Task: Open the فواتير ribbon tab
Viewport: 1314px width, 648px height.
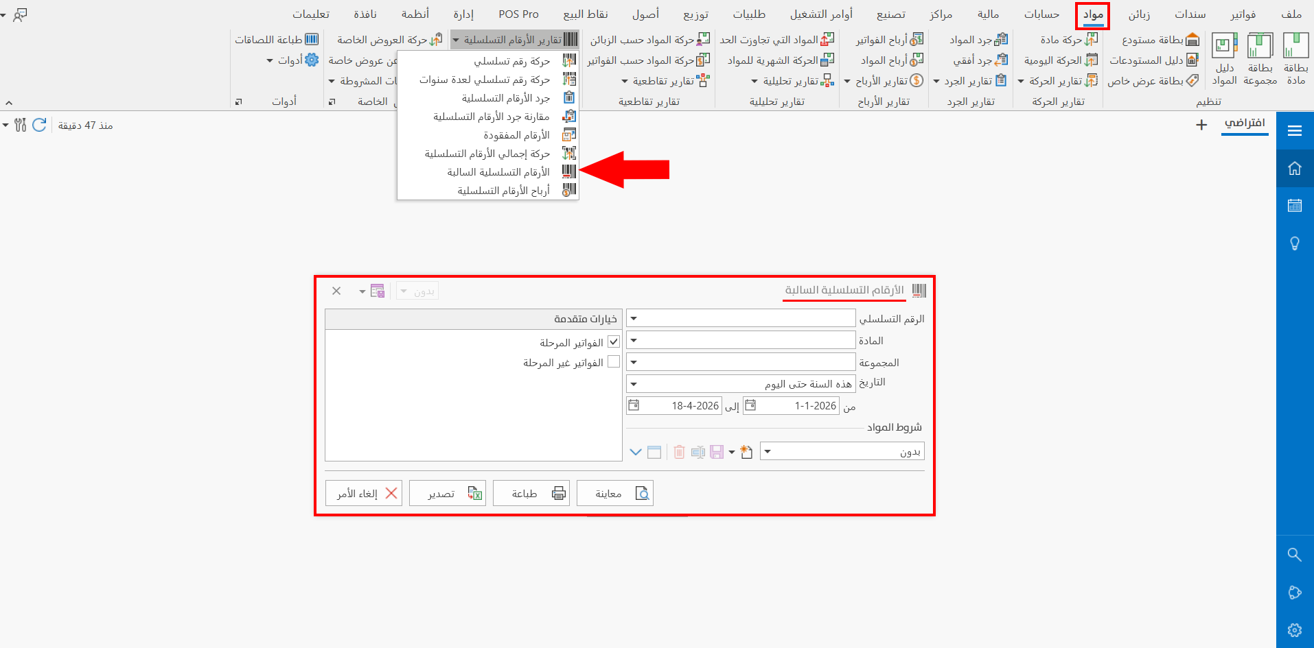Action: 1243,14
